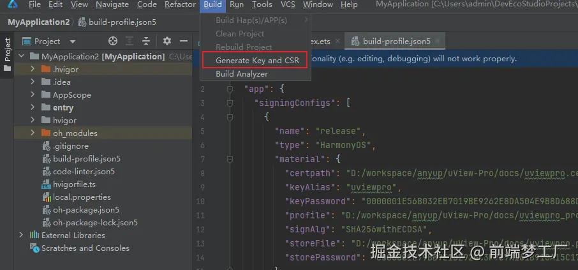Click the file icon on build-profile.json5 tab
This screenshot has width=578, height=270.
355,41
